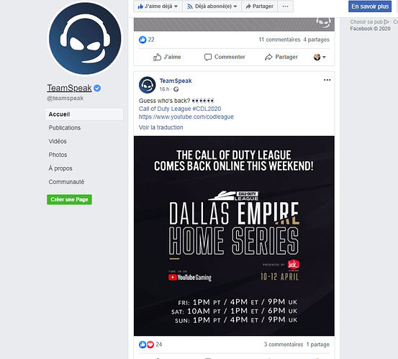Expand the post-as profile selector arrow

[x=320, y=57]
